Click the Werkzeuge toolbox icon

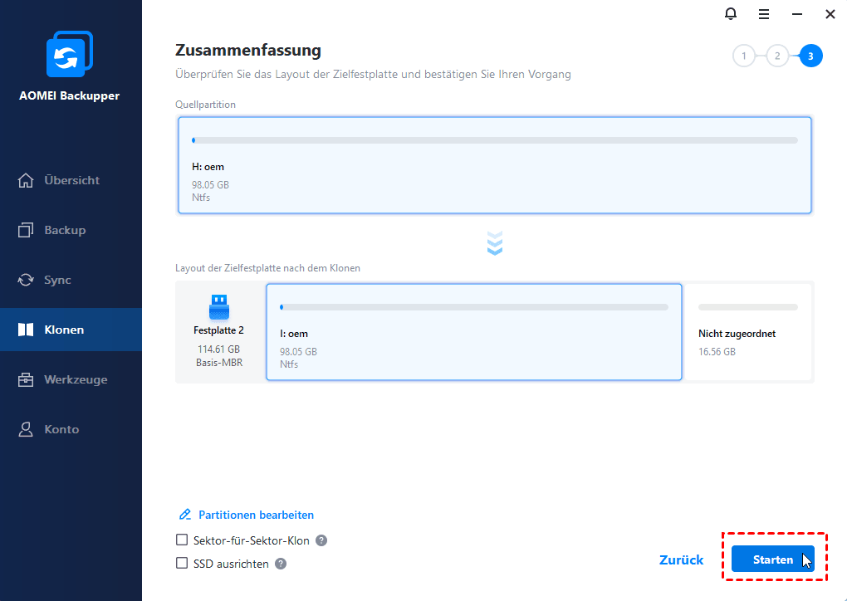(26, 379)
